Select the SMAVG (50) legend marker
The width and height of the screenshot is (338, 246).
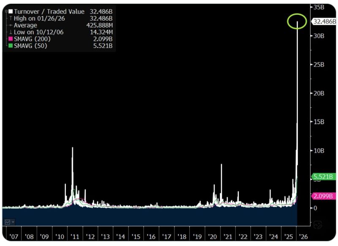point(10,45)
